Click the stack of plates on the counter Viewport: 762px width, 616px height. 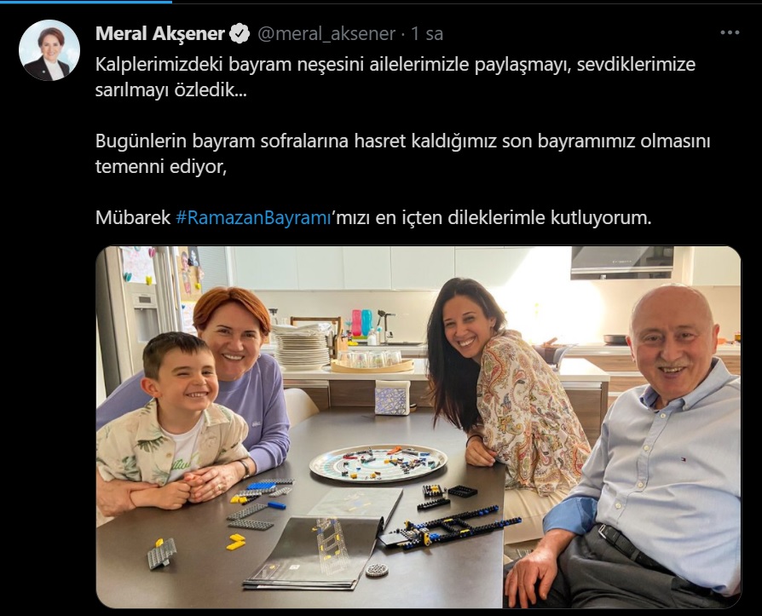tap(300, 346)
